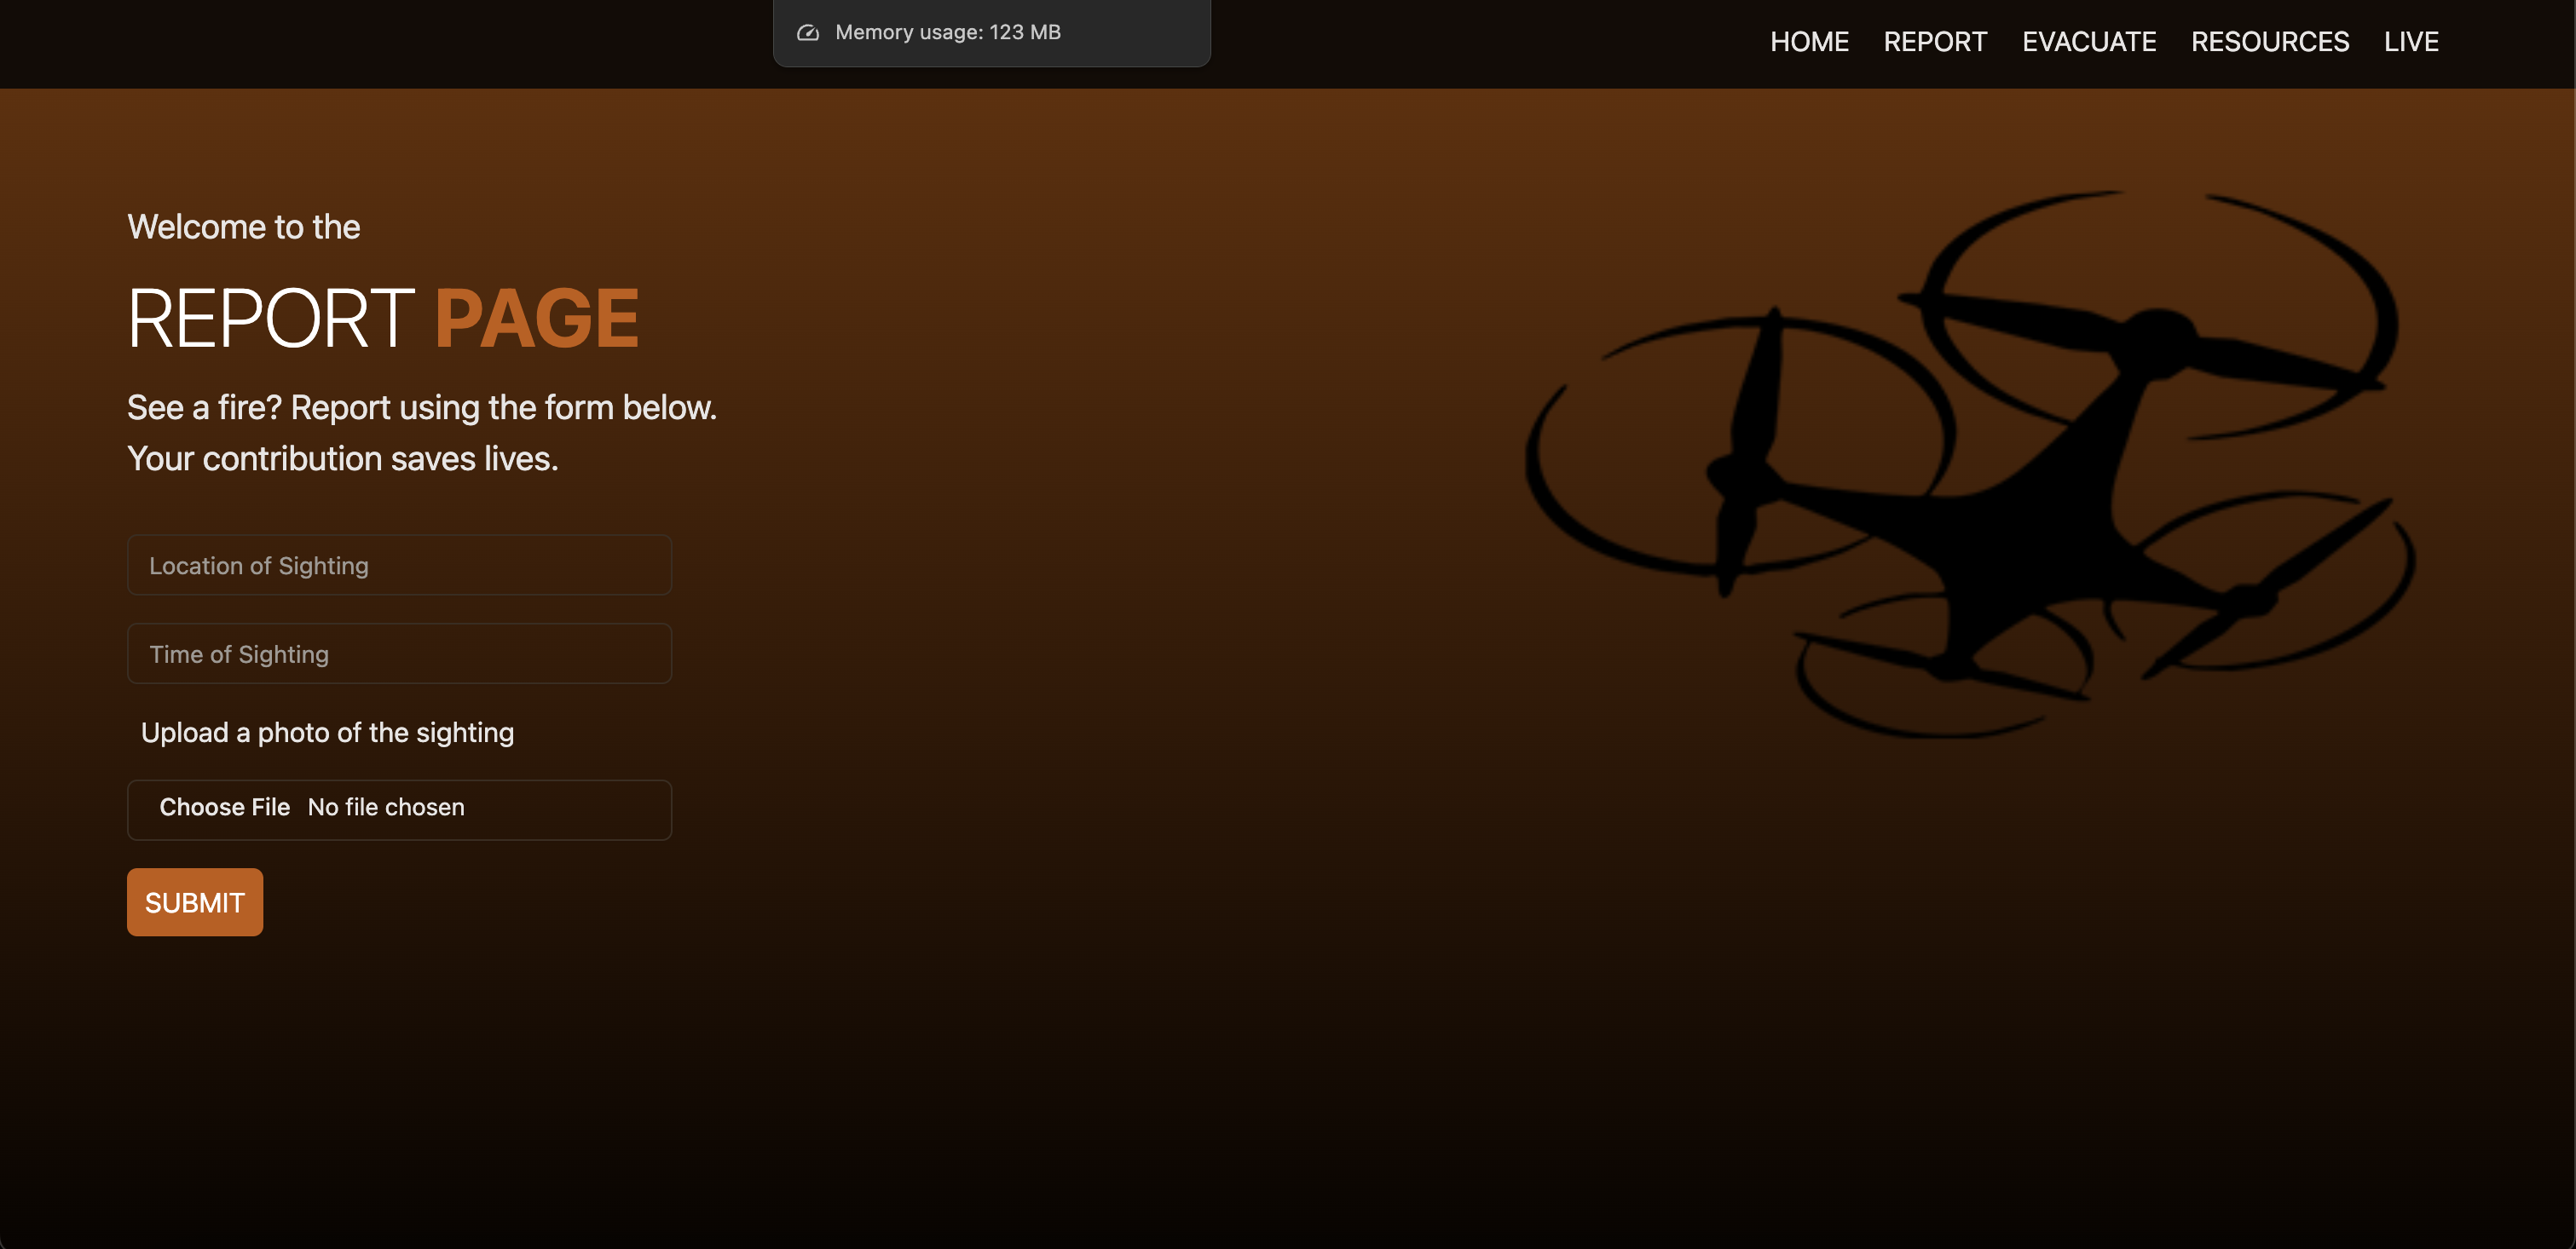Click the Upload a photo label
The height and width of the screenshot is (1249, 2576).
327,733
